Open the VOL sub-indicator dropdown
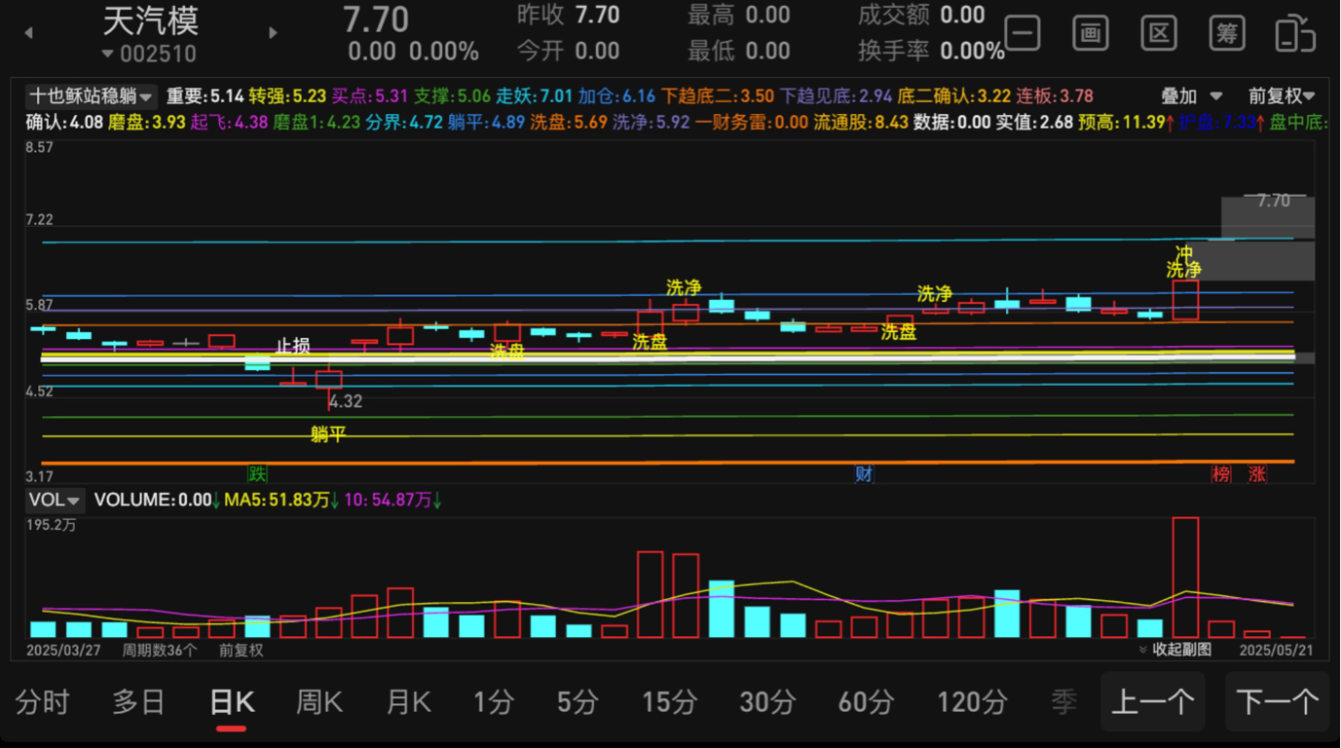 coord(56,500)
